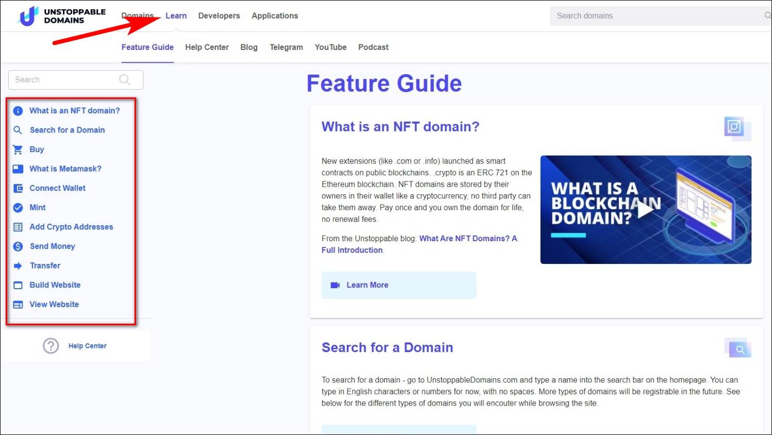Viewport: 772px width, 435px height.
Task: Select the Telegram tab
Action: click(x=286, y=47)
